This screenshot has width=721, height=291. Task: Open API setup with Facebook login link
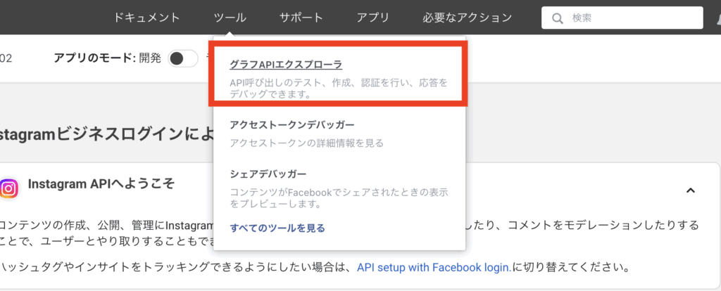coord(434,266)
